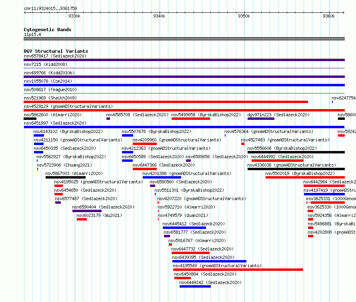This screenshot has width=356, height=302.
Task: Open nsv4211150 (gnomADStructuralVariants) label
Action: [78, 140]
